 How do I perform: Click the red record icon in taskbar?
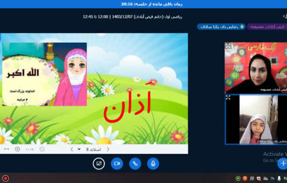click(5, 178)
